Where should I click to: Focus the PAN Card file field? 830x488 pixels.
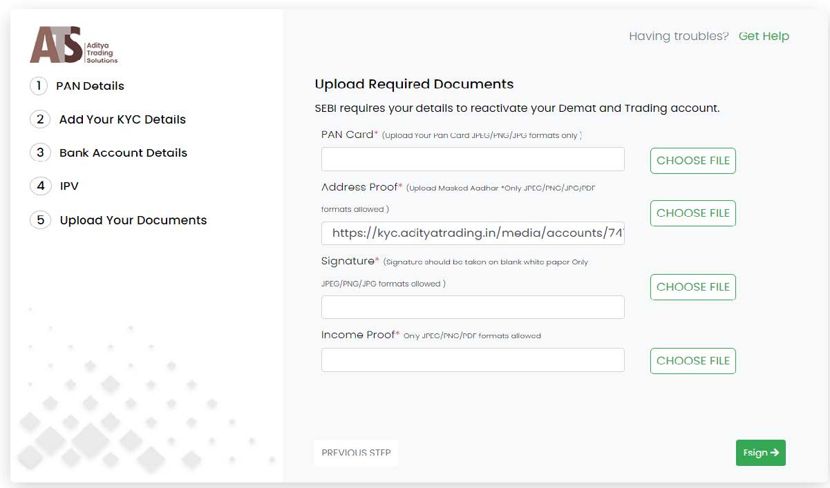click(473, 159)
